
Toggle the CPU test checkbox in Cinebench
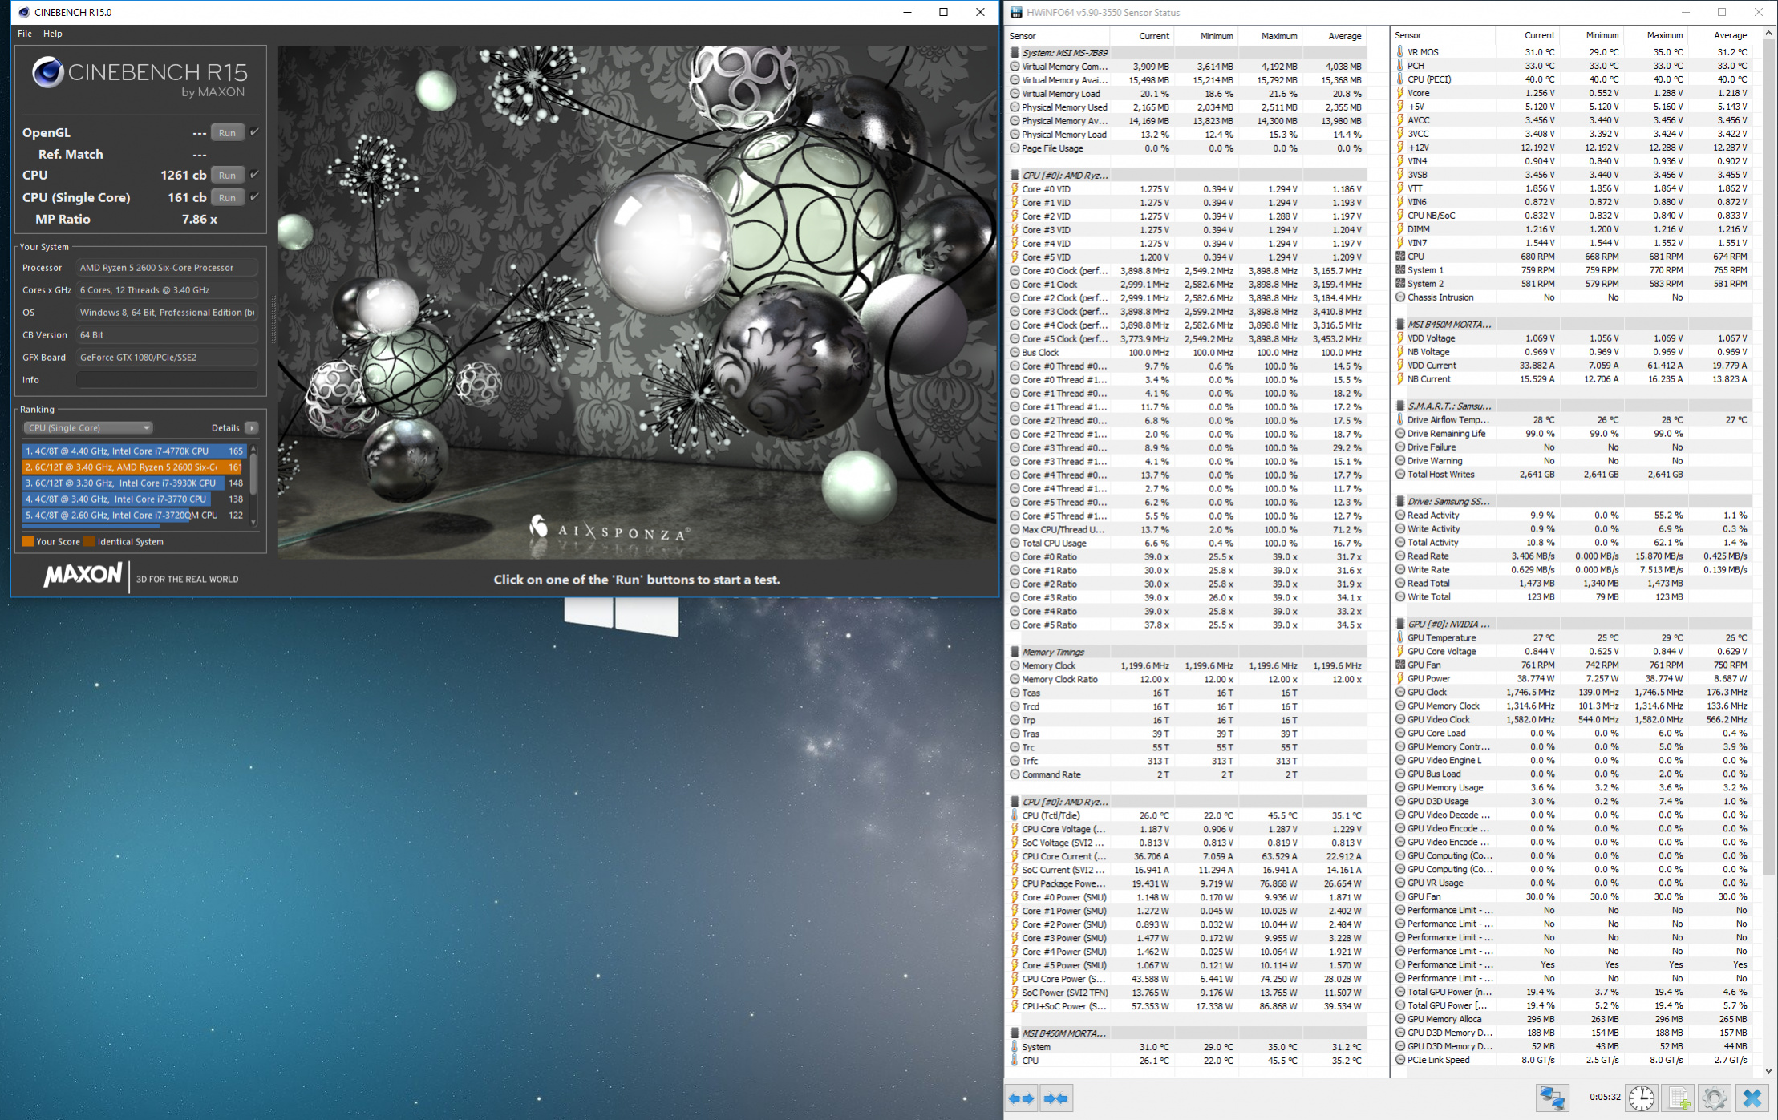point(254,175)
